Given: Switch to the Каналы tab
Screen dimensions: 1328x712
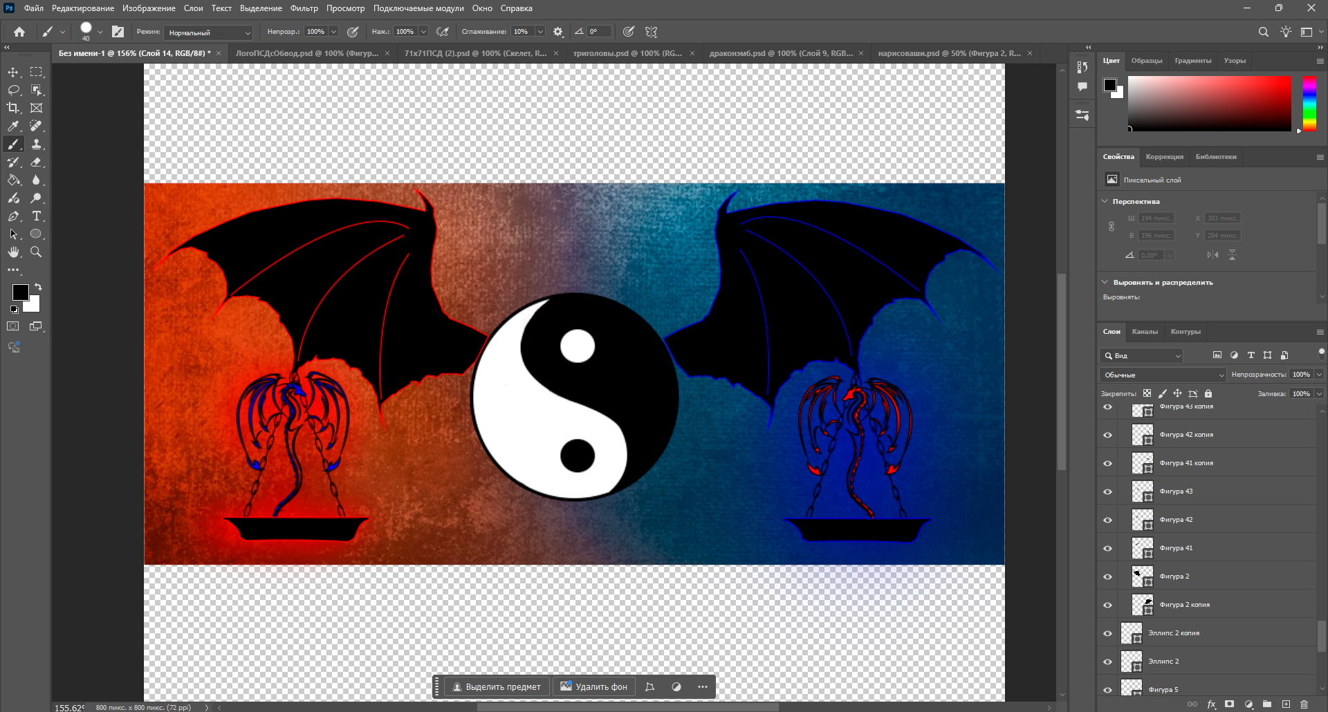Looking at the screenshot, I should 1145,332.
